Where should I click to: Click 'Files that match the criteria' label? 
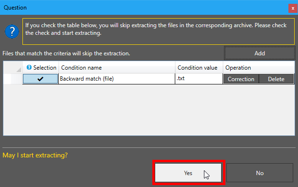pyautogui.click(x=66, y=53)
